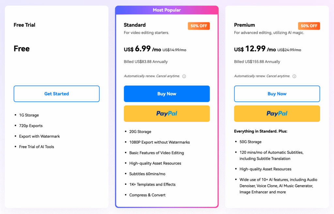The width and height of the screenshot is (334, 214).
Task: Click the US$ 12.99 /mo price
Action: point(255,49)
